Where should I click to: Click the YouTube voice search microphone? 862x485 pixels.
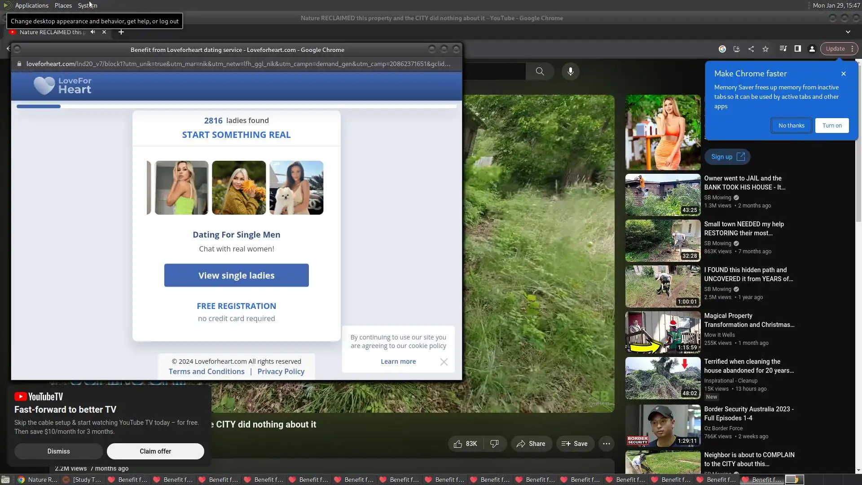click(x=570, y=71)
